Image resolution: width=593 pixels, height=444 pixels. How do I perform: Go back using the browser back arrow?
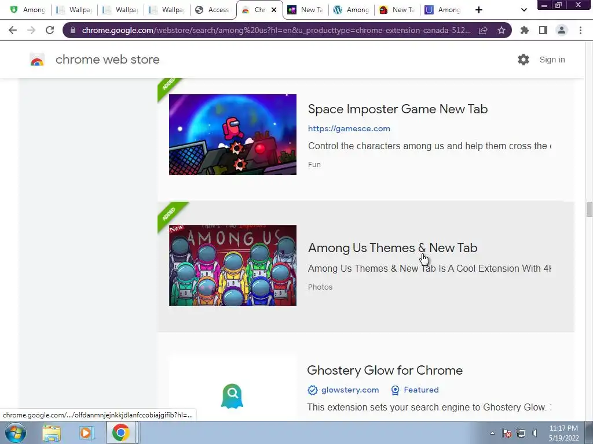tap(13, 30)
